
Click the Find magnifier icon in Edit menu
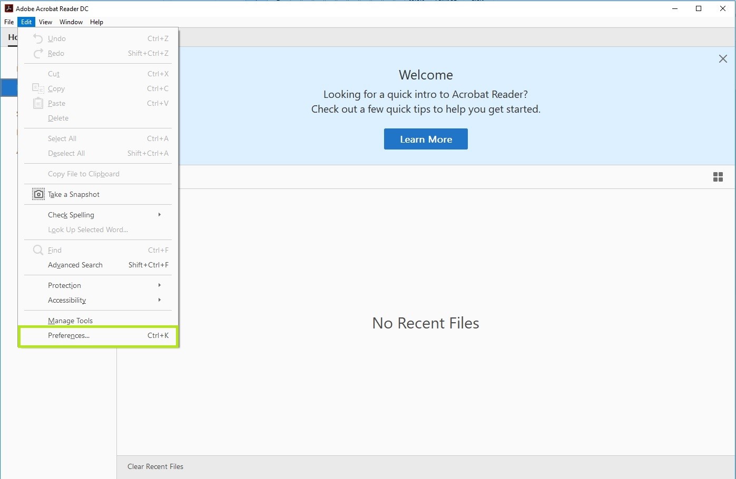pyautogui.click(x=38, y=250)
